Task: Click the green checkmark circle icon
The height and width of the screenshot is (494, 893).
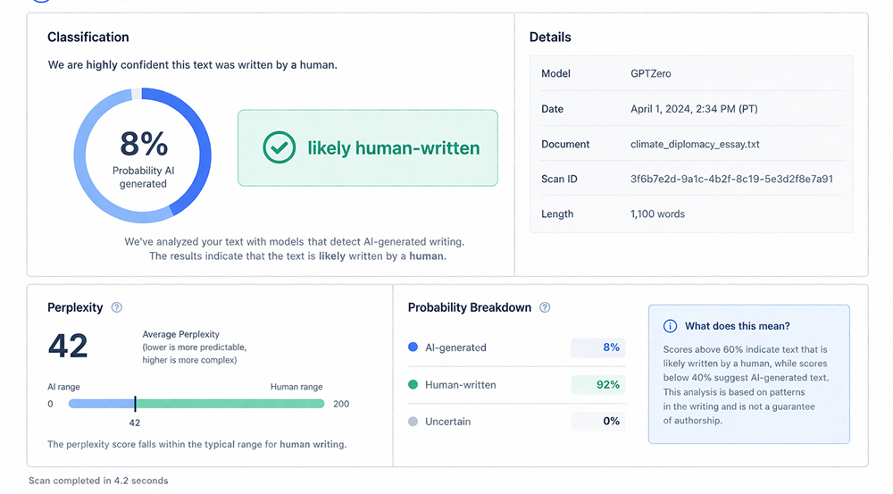Action: [280, 148]
